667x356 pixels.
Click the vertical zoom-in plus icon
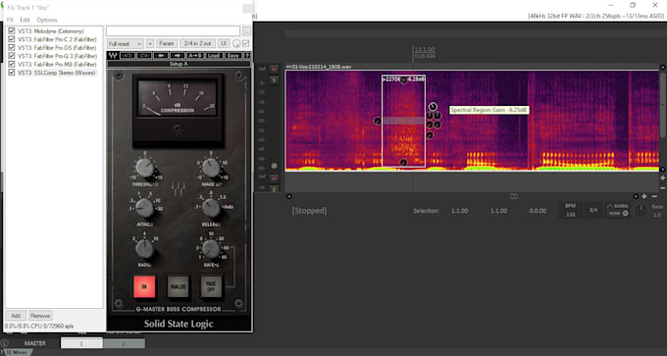point(662,178)
